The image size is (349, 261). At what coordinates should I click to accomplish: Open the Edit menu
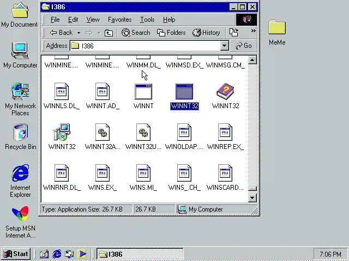[73, 20]
